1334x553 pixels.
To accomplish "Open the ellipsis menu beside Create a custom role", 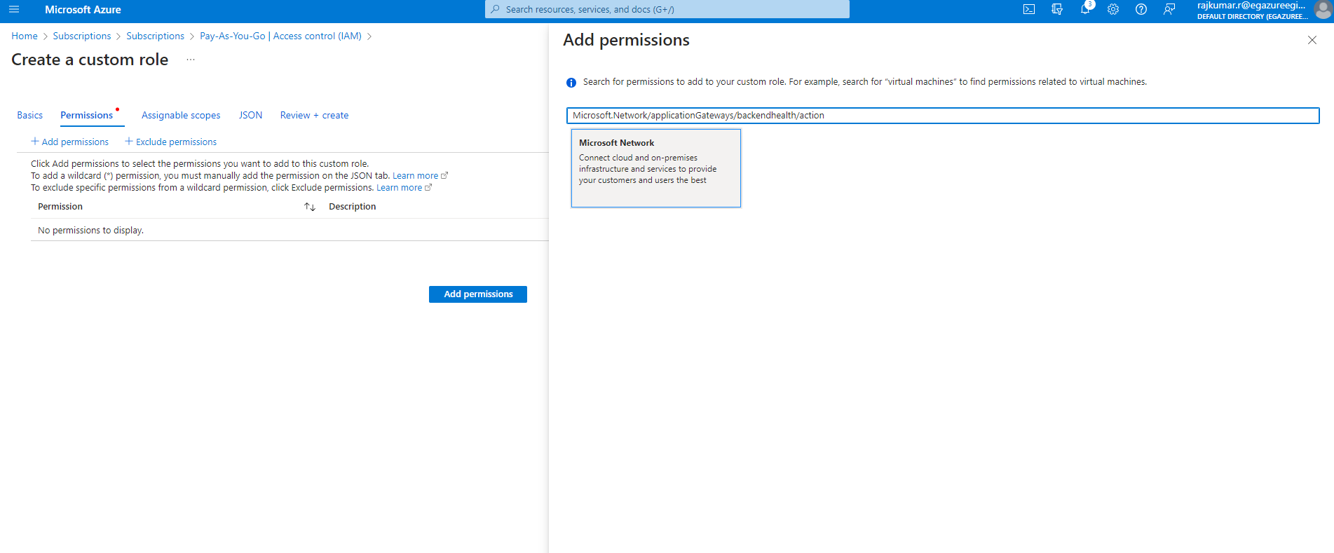I will 191,60.
